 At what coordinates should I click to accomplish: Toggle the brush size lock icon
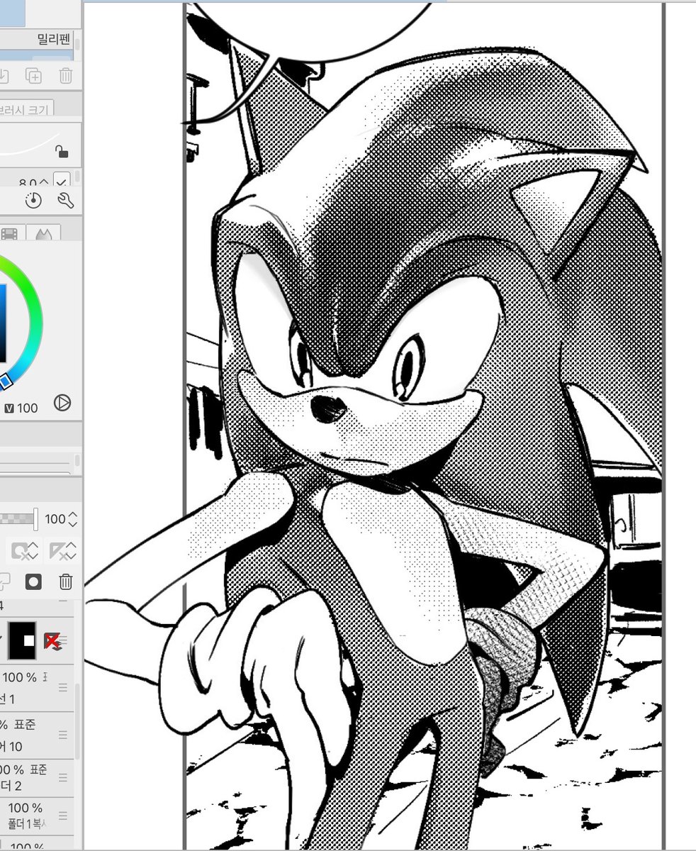pyautogui.click(x=62, y=151)
